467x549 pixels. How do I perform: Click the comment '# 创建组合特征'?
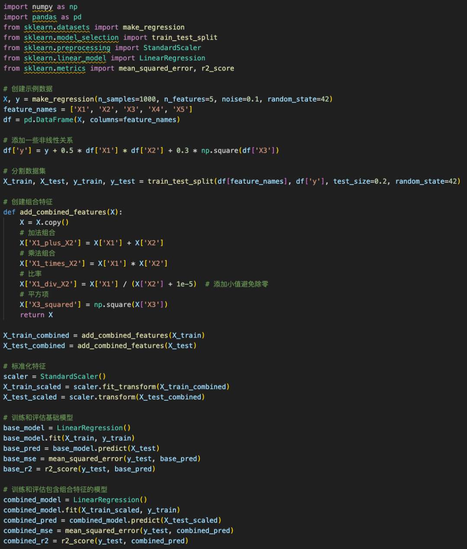(28, 202)
